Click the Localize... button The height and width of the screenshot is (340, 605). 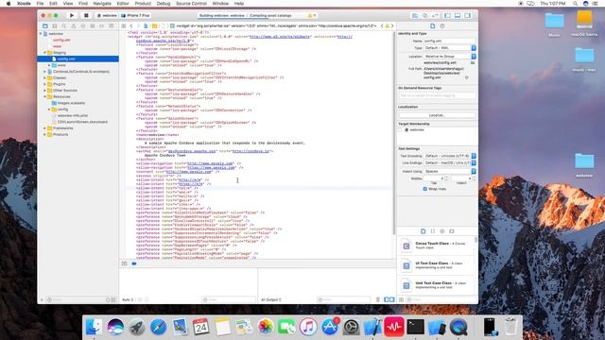(x=437, y=115)
